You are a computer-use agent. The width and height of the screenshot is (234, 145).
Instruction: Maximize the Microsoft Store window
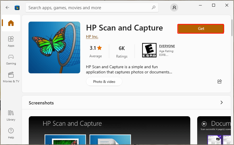[214, 5]
